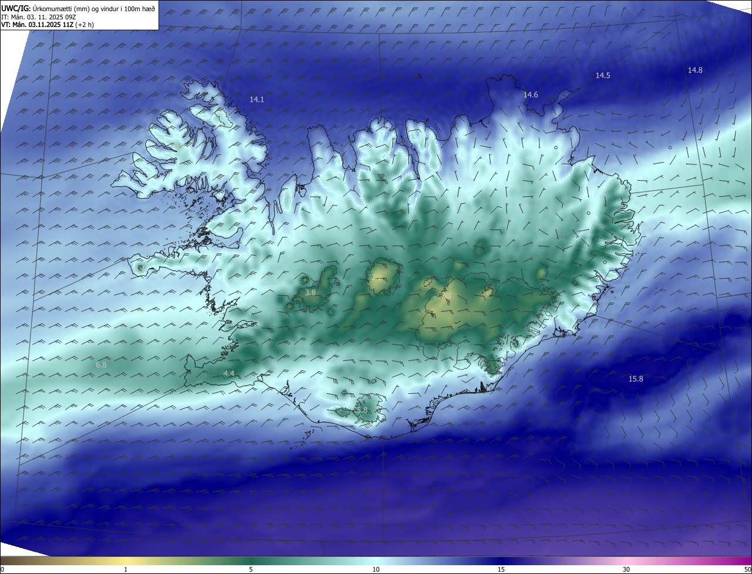Click the colorbar tick label 30
This screenshot has height=574, width=752.
click(x=626, y=569)
